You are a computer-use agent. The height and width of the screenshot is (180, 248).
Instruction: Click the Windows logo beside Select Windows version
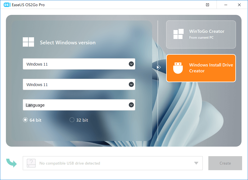[x=28, y=42]
